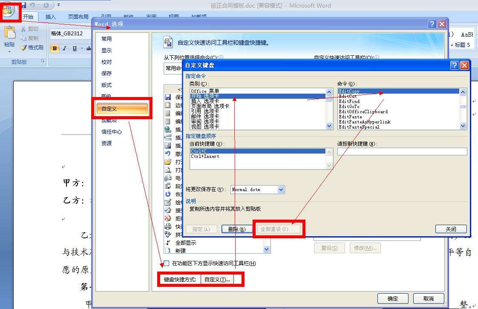Open the 信任中心 section in Word 选项
Screen dimensions: 478x309
(x=112, y=132)
